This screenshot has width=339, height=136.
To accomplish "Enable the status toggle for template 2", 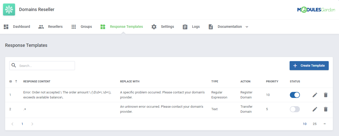I will (x=295, y=109).
